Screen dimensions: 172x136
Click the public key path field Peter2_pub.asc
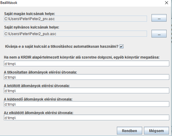click(x=75, y=34)
